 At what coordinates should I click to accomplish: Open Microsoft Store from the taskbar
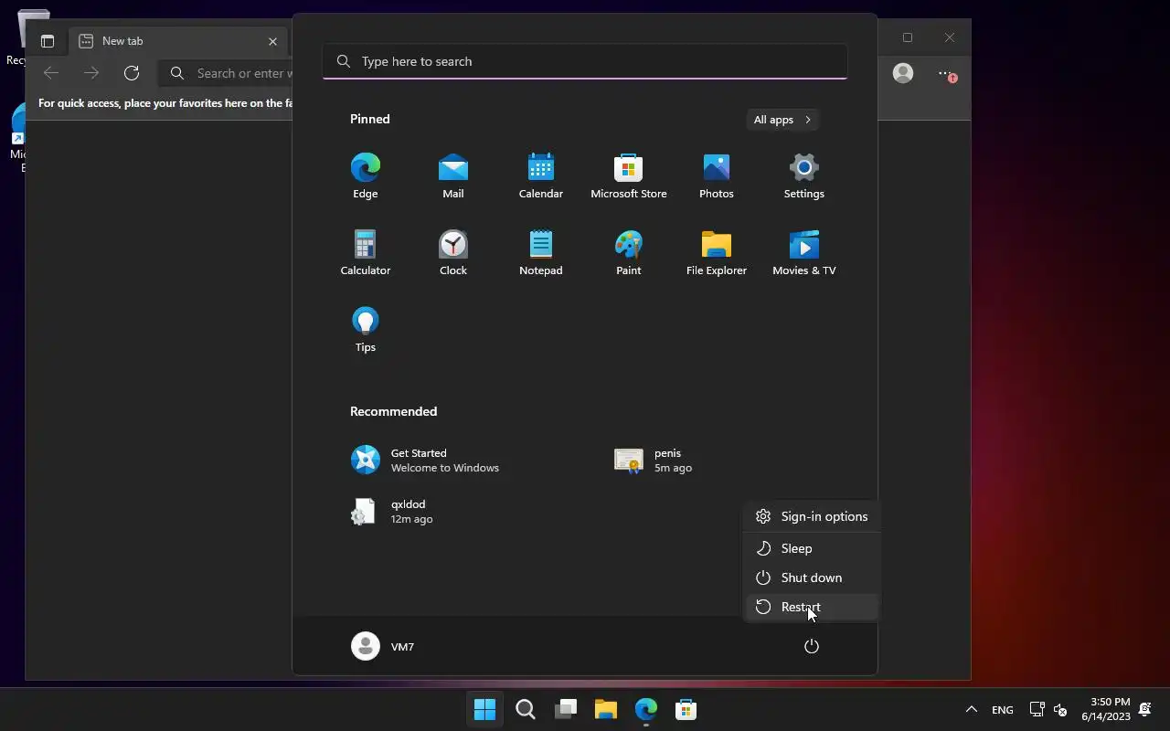686,709
